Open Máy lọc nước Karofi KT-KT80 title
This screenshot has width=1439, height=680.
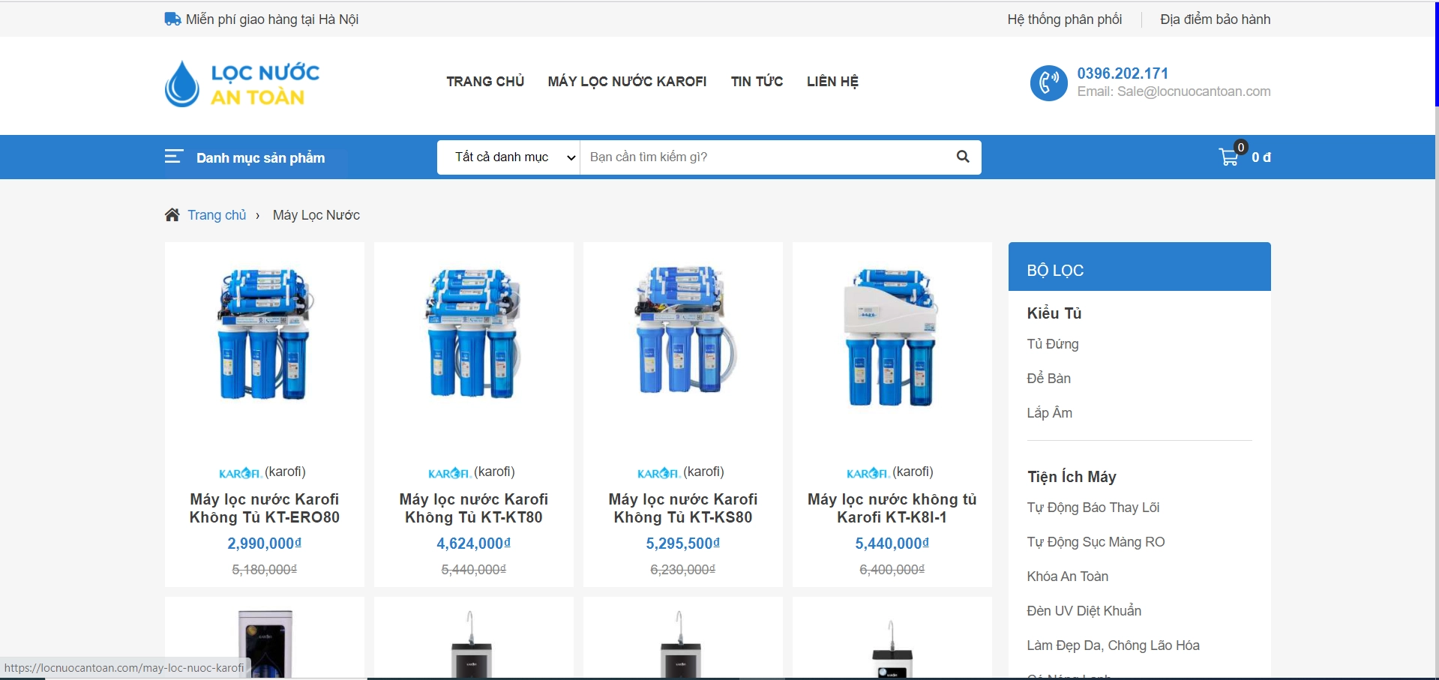tap(473, 508)
